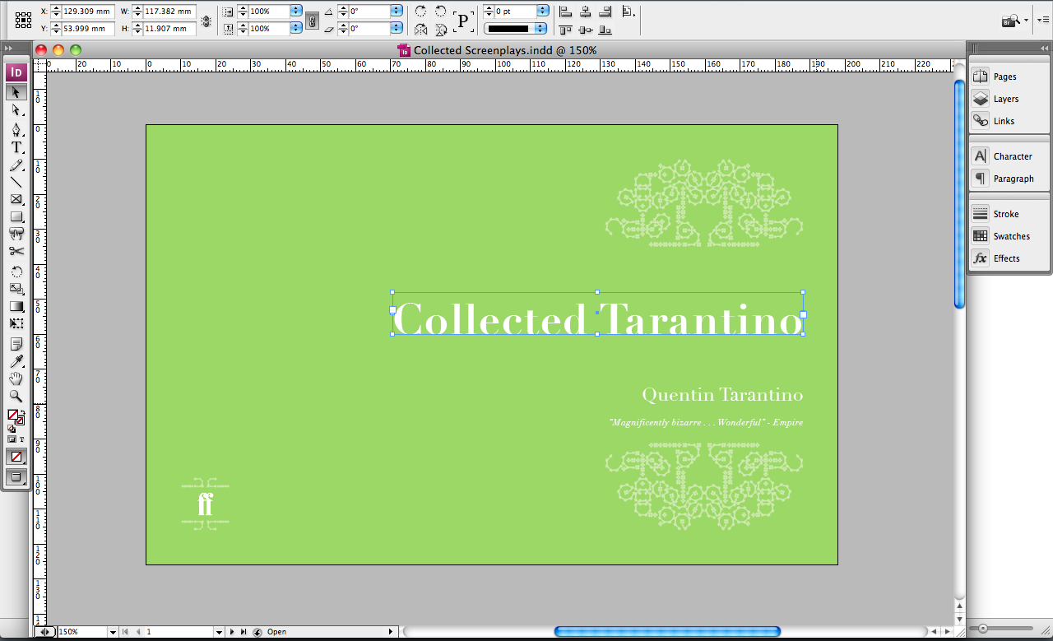Select the Type tool
This screenshot has height=641, width=1053.
(x=16, y=147)
